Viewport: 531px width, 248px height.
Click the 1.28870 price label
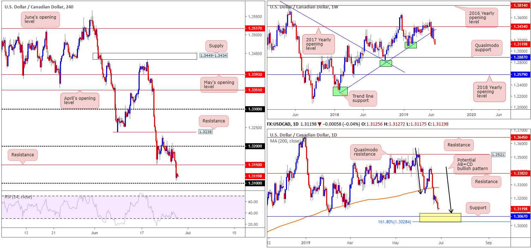coord(520,57)
